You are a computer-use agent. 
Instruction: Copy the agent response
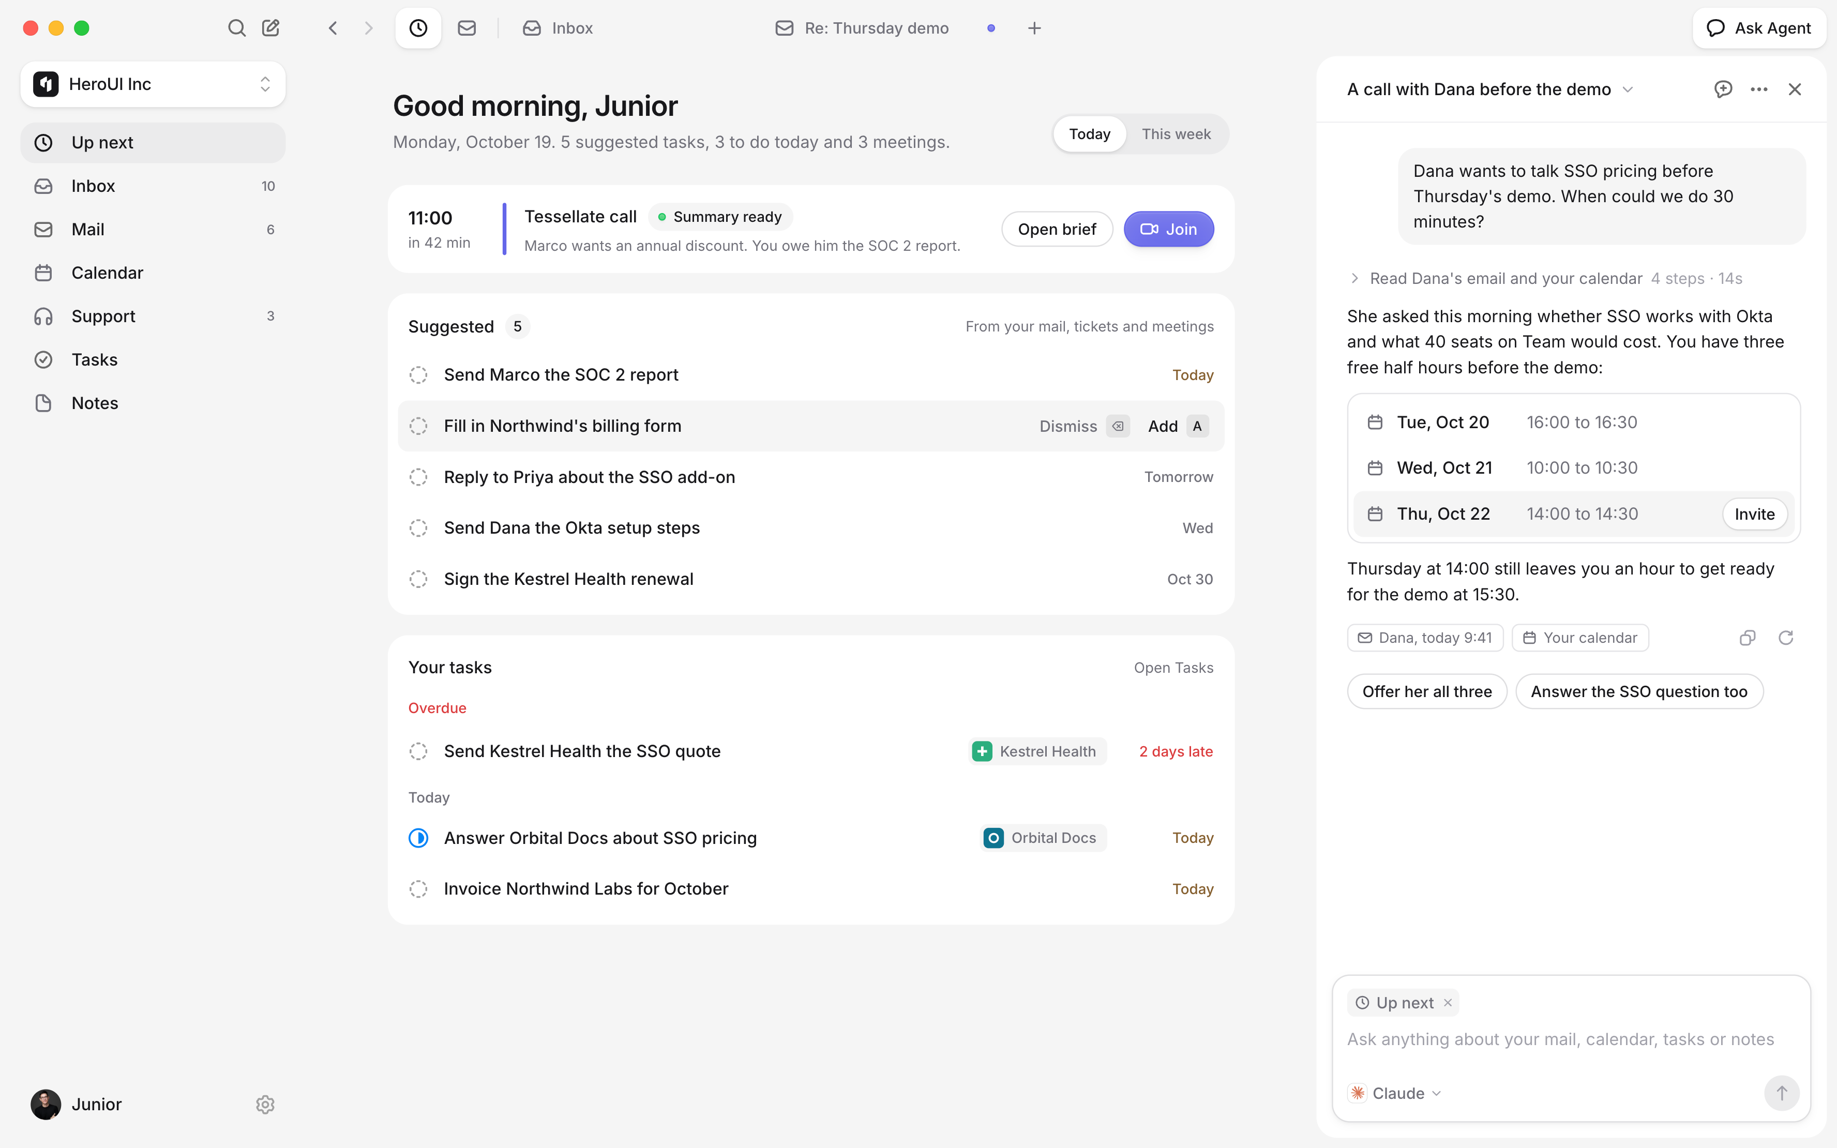[1748, 638]
